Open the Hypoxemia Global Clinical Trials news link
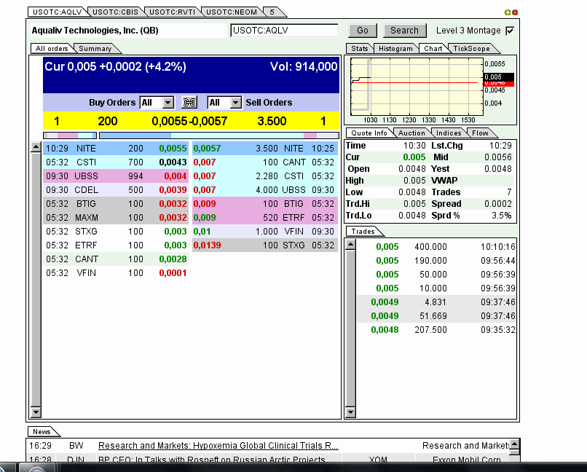 tap(218, 446)
